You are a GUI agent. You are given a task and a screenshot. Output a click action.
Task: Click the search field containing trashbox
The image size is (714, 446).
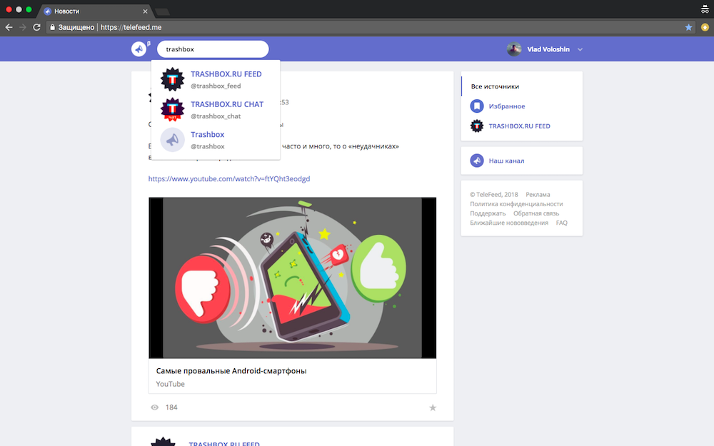[213, 49]
